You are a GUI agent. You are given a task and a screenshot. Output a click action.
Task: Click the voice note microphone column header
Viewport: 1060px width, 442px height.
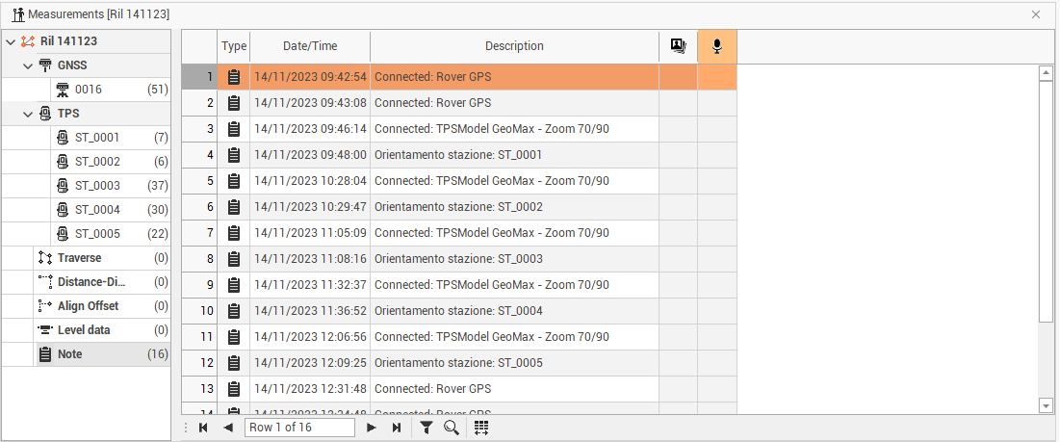point(717,46)
